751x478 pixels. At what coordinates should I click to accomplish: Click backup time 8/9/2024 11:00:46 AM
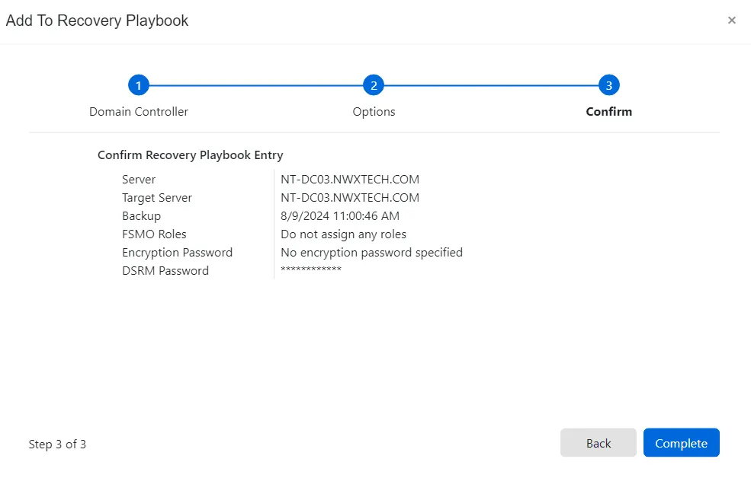pyautogui.click(x=339, y=215)
